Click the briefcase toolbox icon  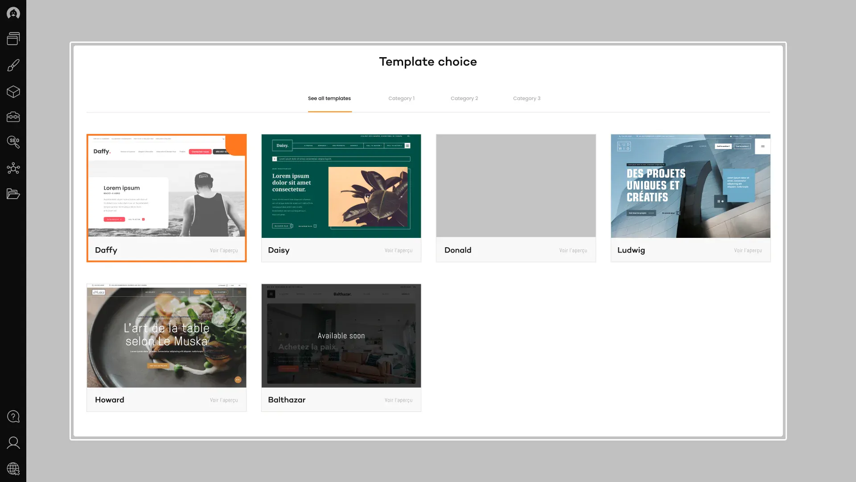[13, 117]
